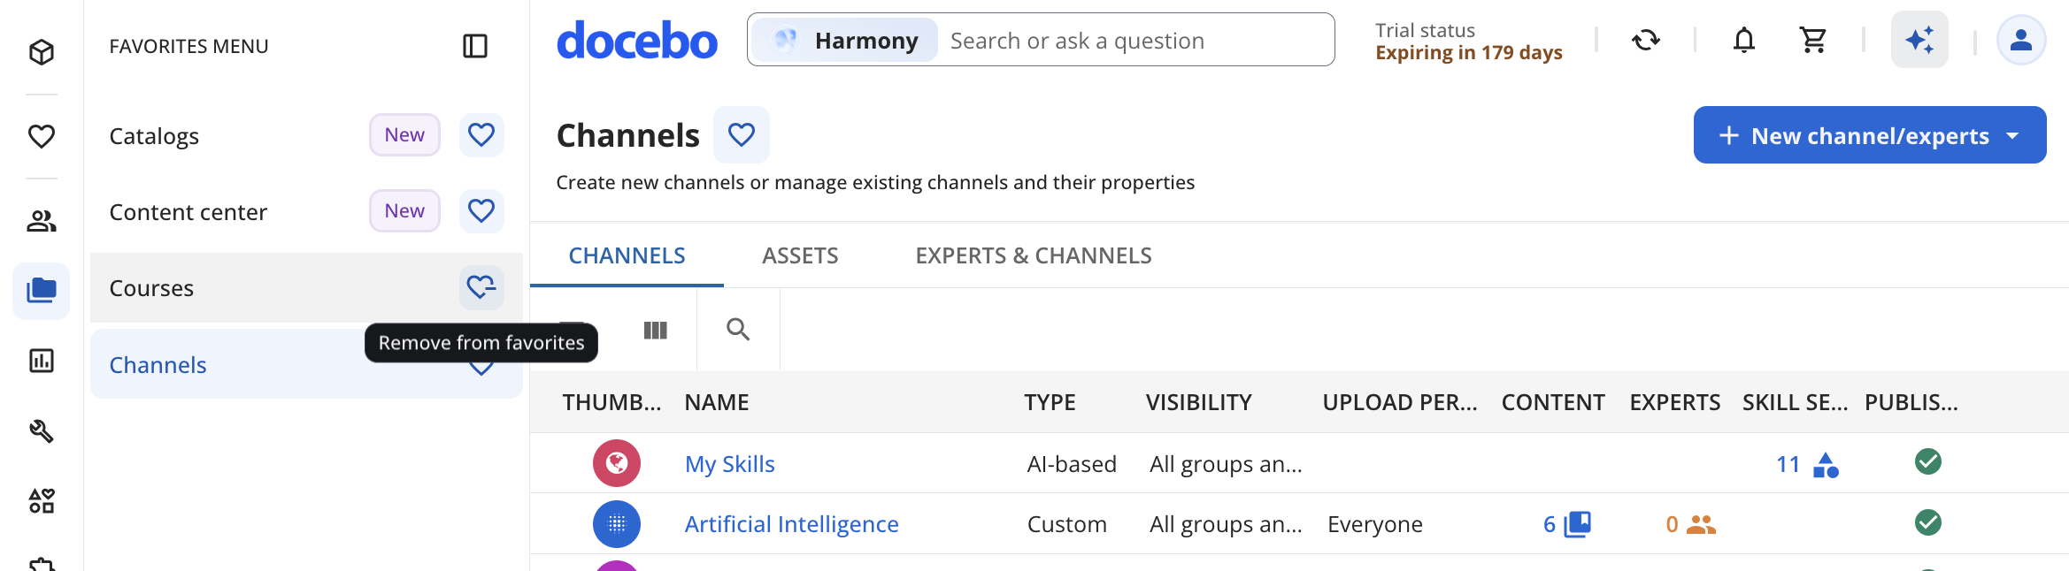Favorite the Channels page via title heart
The height and width of the screenshot is (571, 2069).
click(741, 135)
